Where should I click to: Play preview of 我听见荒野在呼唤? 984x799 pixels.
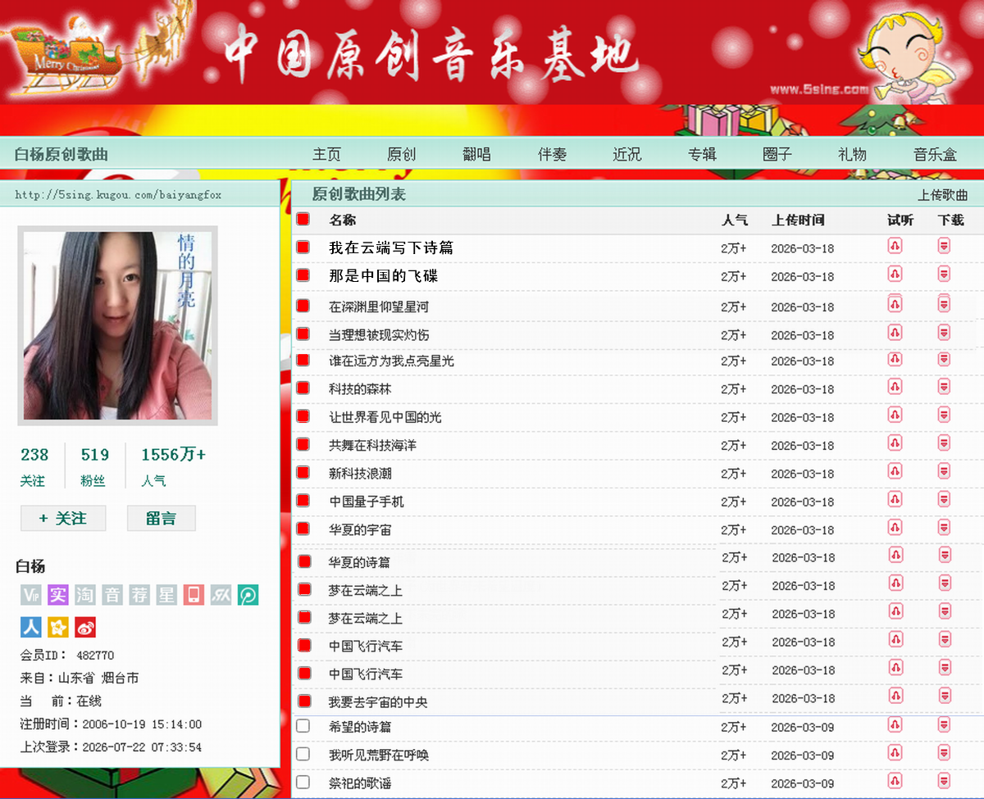895,753
